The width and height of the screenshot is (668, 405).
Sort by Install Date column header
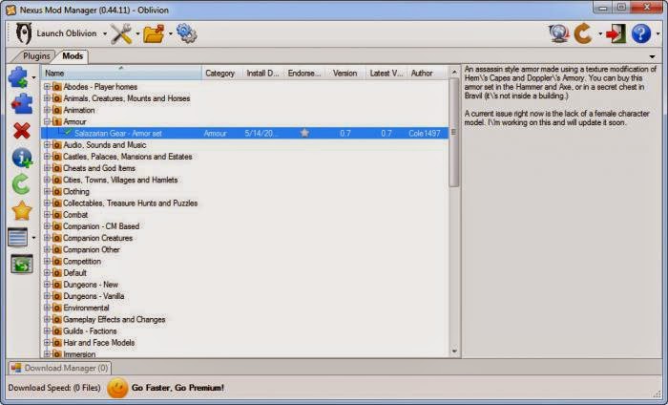point(263,73)
